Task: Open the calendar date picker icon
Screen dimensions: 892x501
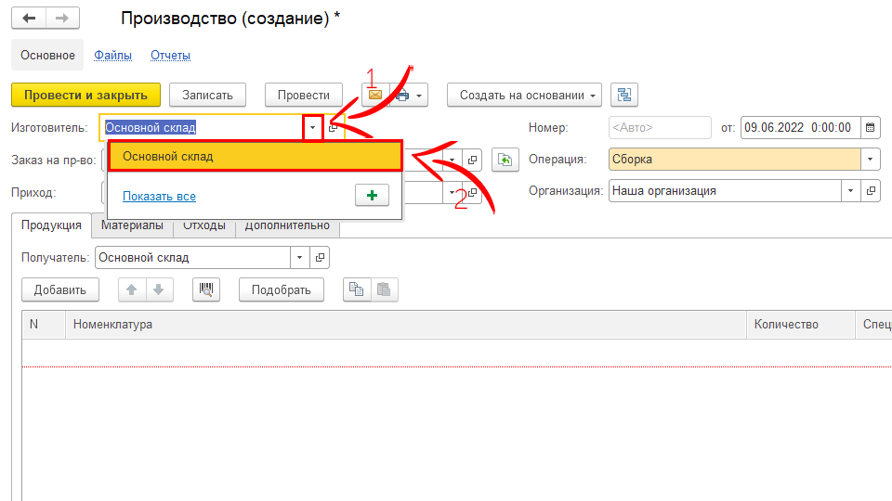Action: (871, 128)
